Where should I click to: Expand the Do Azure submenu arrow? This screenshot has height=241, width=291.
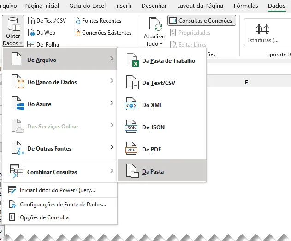112,103
